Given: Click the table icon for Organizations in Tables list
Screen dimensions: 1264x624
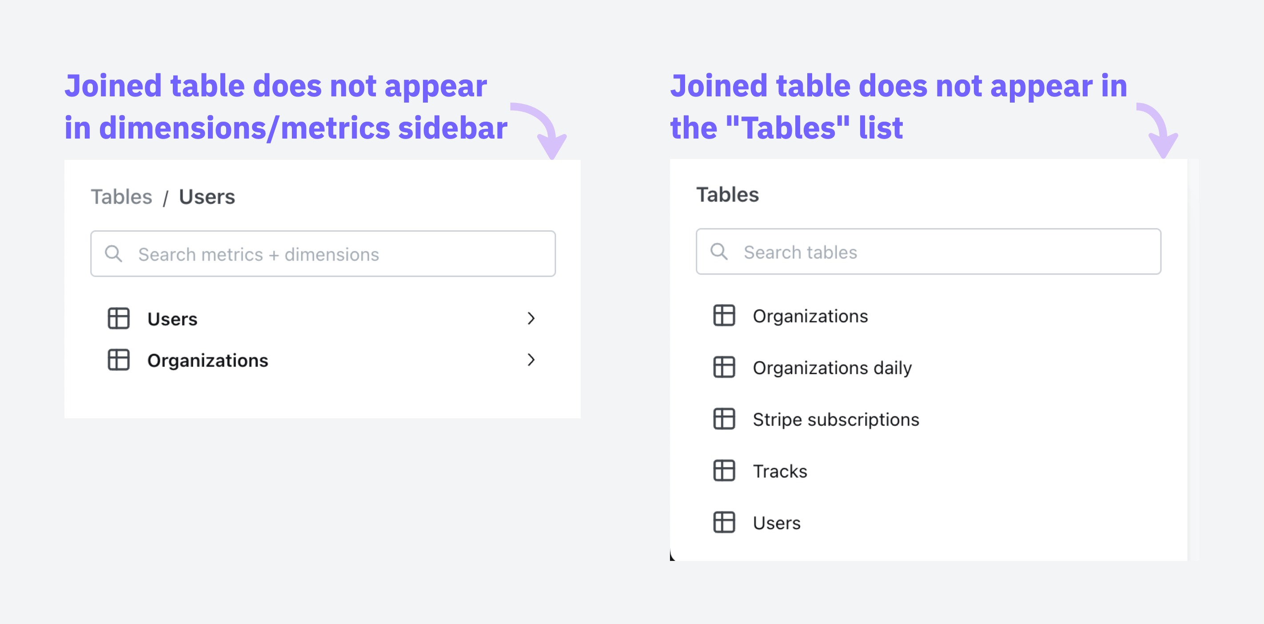Looking at the screenshot, I should [x=724, y=315].
